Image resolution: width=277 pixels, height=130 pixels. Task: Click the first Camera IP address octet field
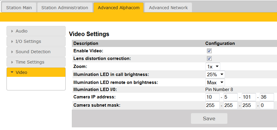coord(213,97)
